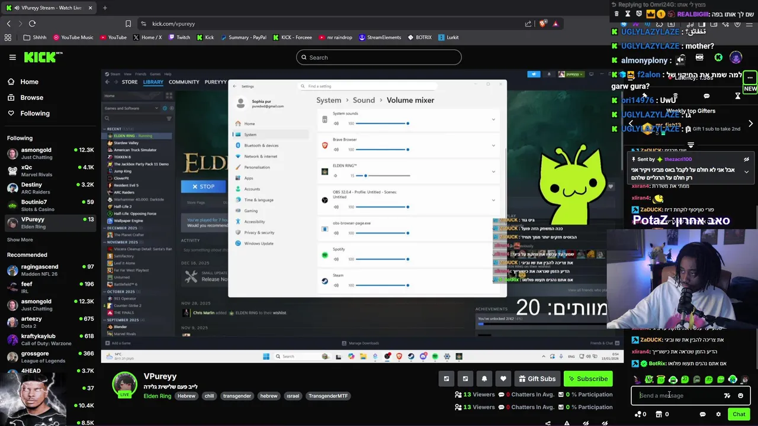Click Show More in Following list
This screenshot has width=758, height=426.
[20, 240]
